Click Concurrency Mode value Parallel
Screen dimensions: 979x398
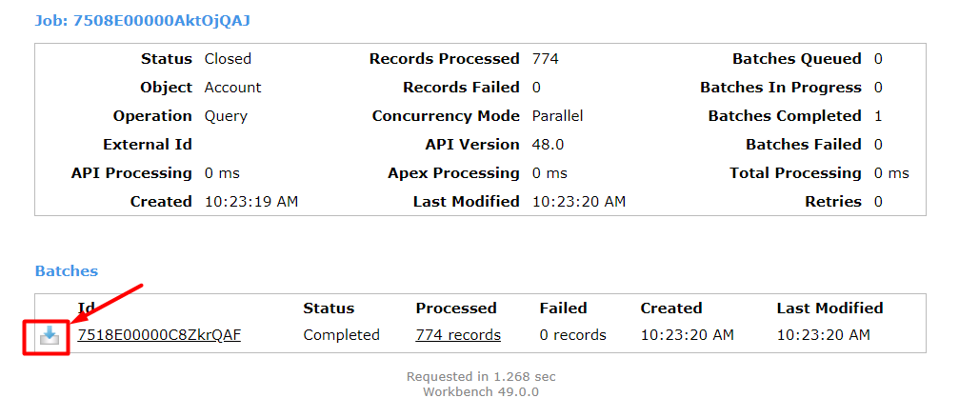pos(557,116)
